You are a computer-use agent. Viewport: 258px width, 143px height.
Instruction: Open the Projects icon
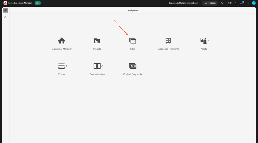coord(97,41)
